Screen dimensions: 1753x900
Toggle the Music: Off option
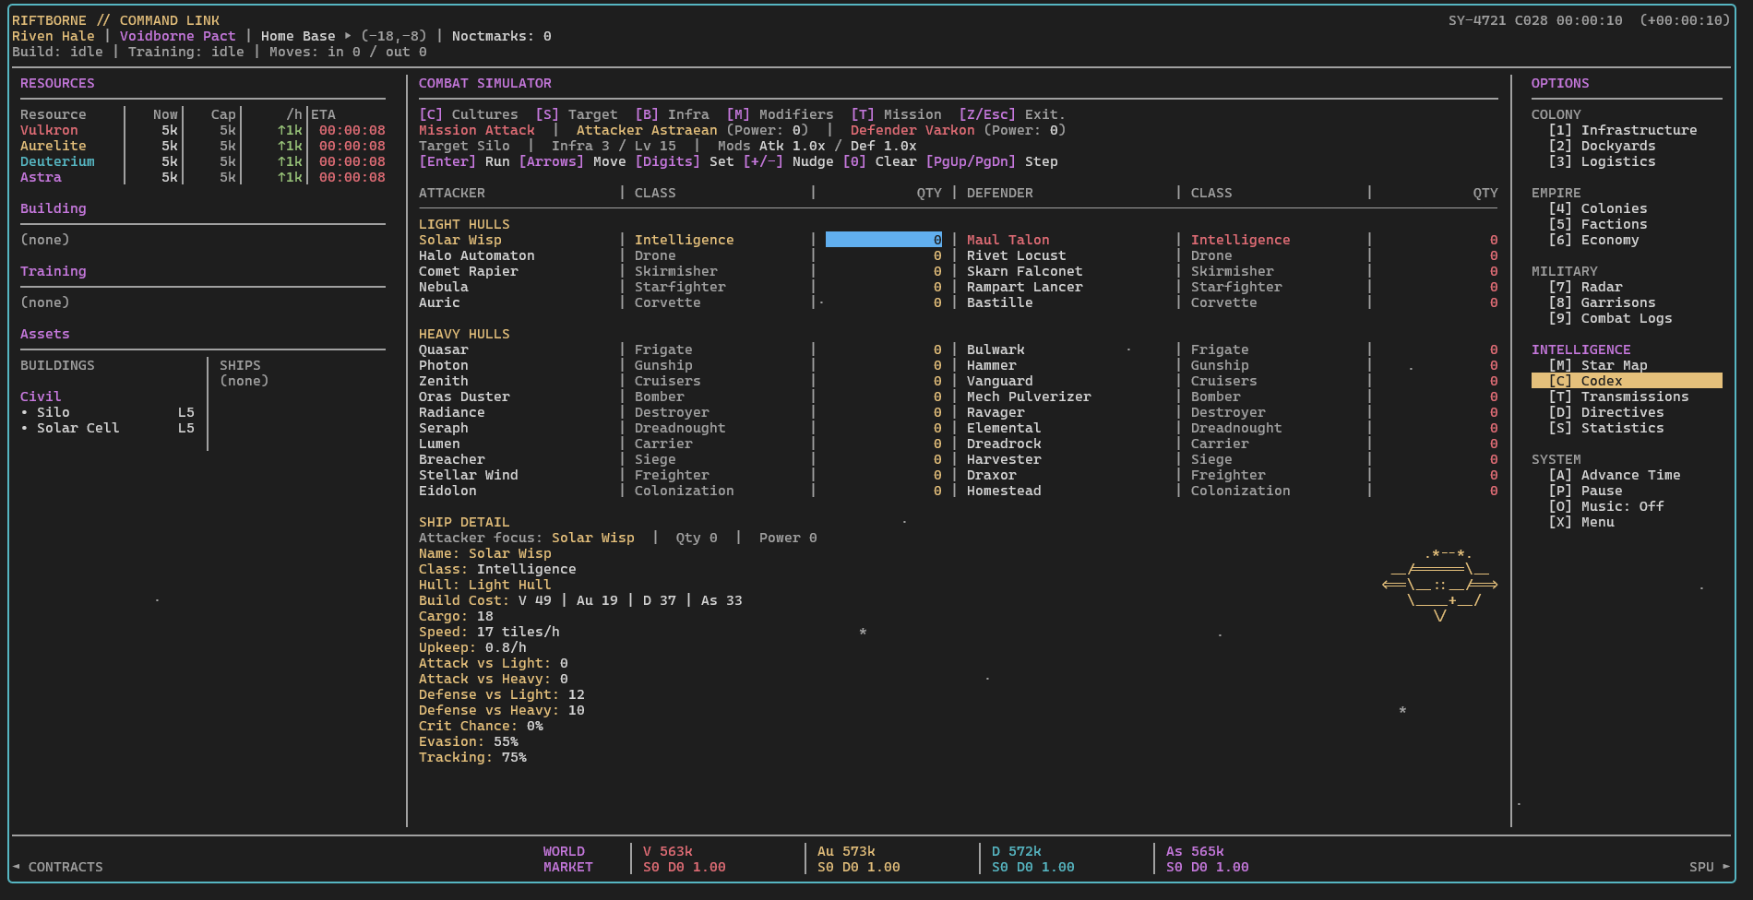pos(1605,506)
